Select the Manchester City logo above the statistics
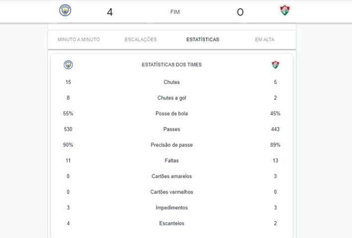Image resolution: width=352 pixels, height=238 pixels. click(69, 64)
